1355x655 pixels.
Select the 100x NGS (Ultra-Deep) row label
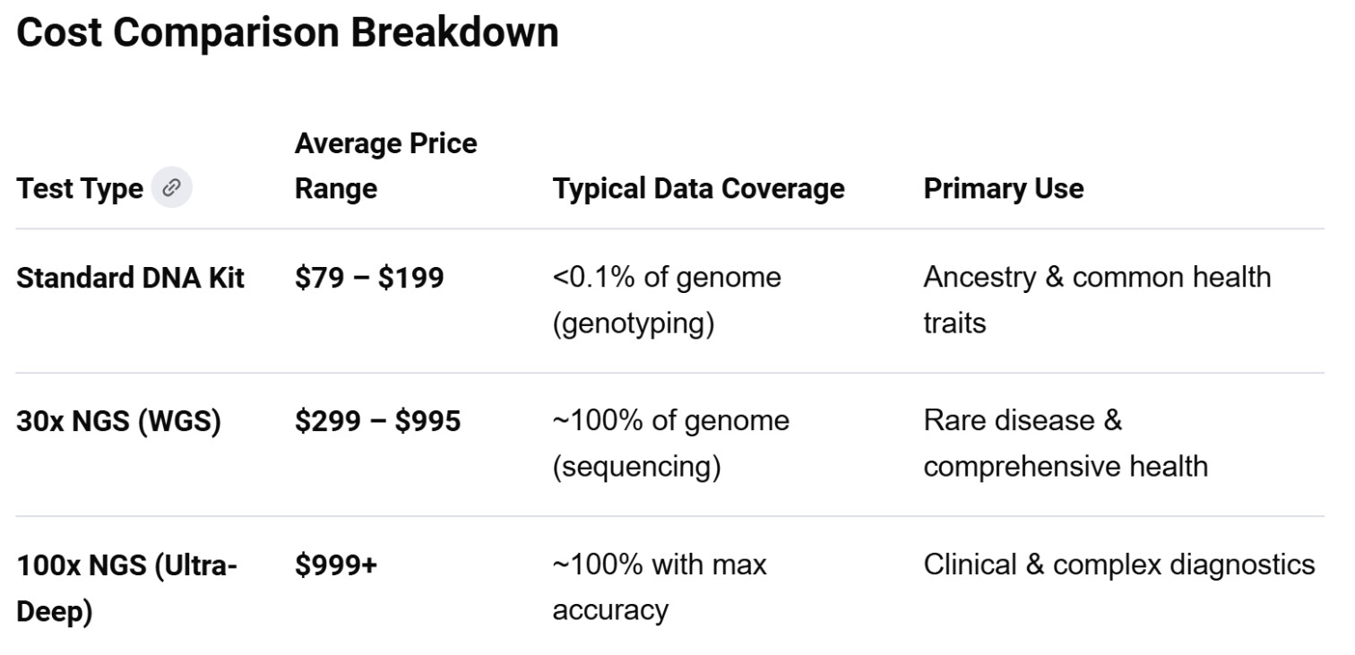126,588
